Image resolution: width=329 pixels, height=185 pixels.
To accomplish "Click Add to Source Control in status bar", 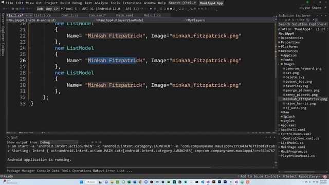I will coord(259,176).
